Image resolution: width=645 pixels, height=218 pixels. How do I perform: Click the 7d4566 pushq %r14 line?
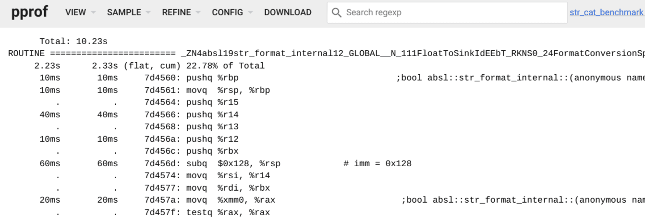pos(191,115)
